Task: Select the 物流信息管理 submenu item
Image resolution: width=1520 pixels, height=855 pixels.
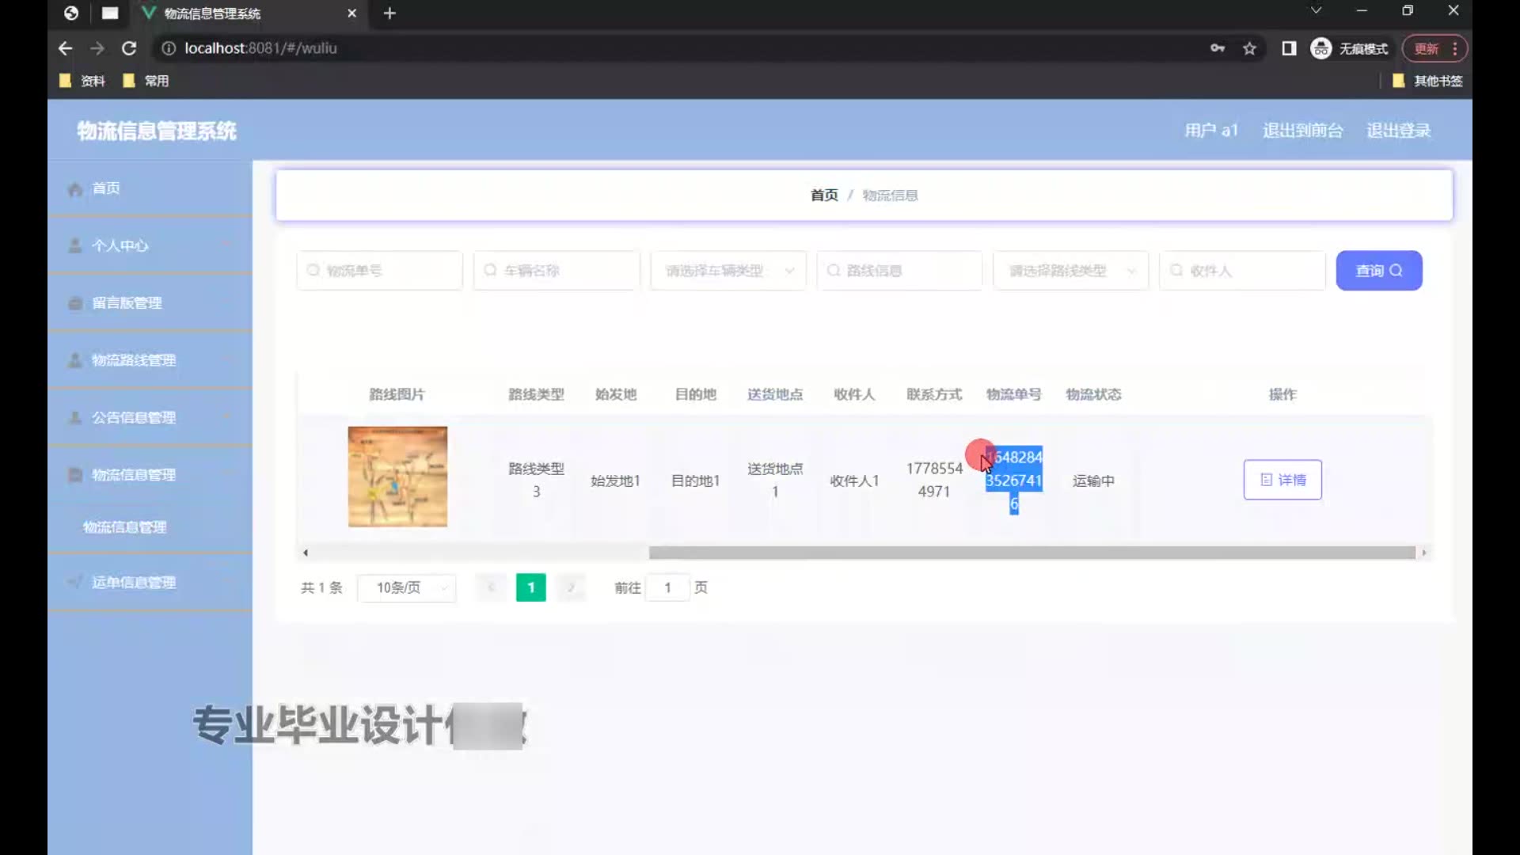Action: click(x=125, y=527)
